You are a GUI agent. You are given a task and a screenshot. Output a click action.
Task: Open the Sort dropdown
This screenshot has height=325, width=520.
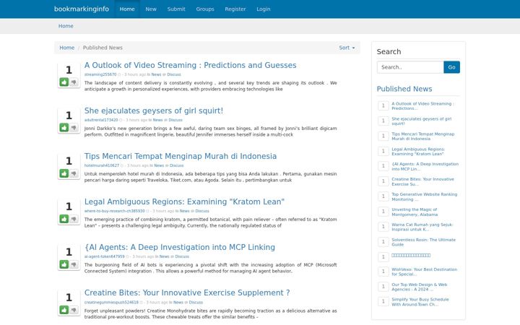point(347,48)
